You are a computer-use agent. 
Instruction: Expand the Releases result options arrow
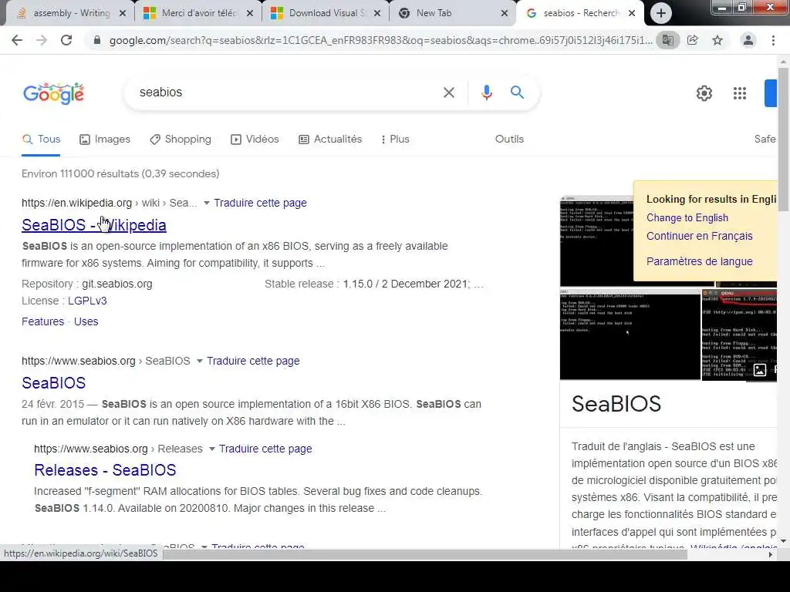pos(211,449)
